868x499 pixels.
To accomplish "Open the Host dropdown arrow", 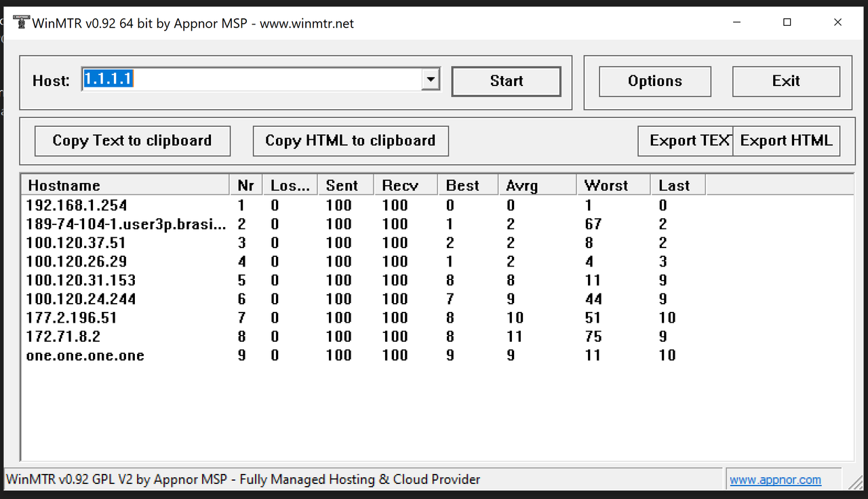I will pyautogui.click(x=430, y=80).
